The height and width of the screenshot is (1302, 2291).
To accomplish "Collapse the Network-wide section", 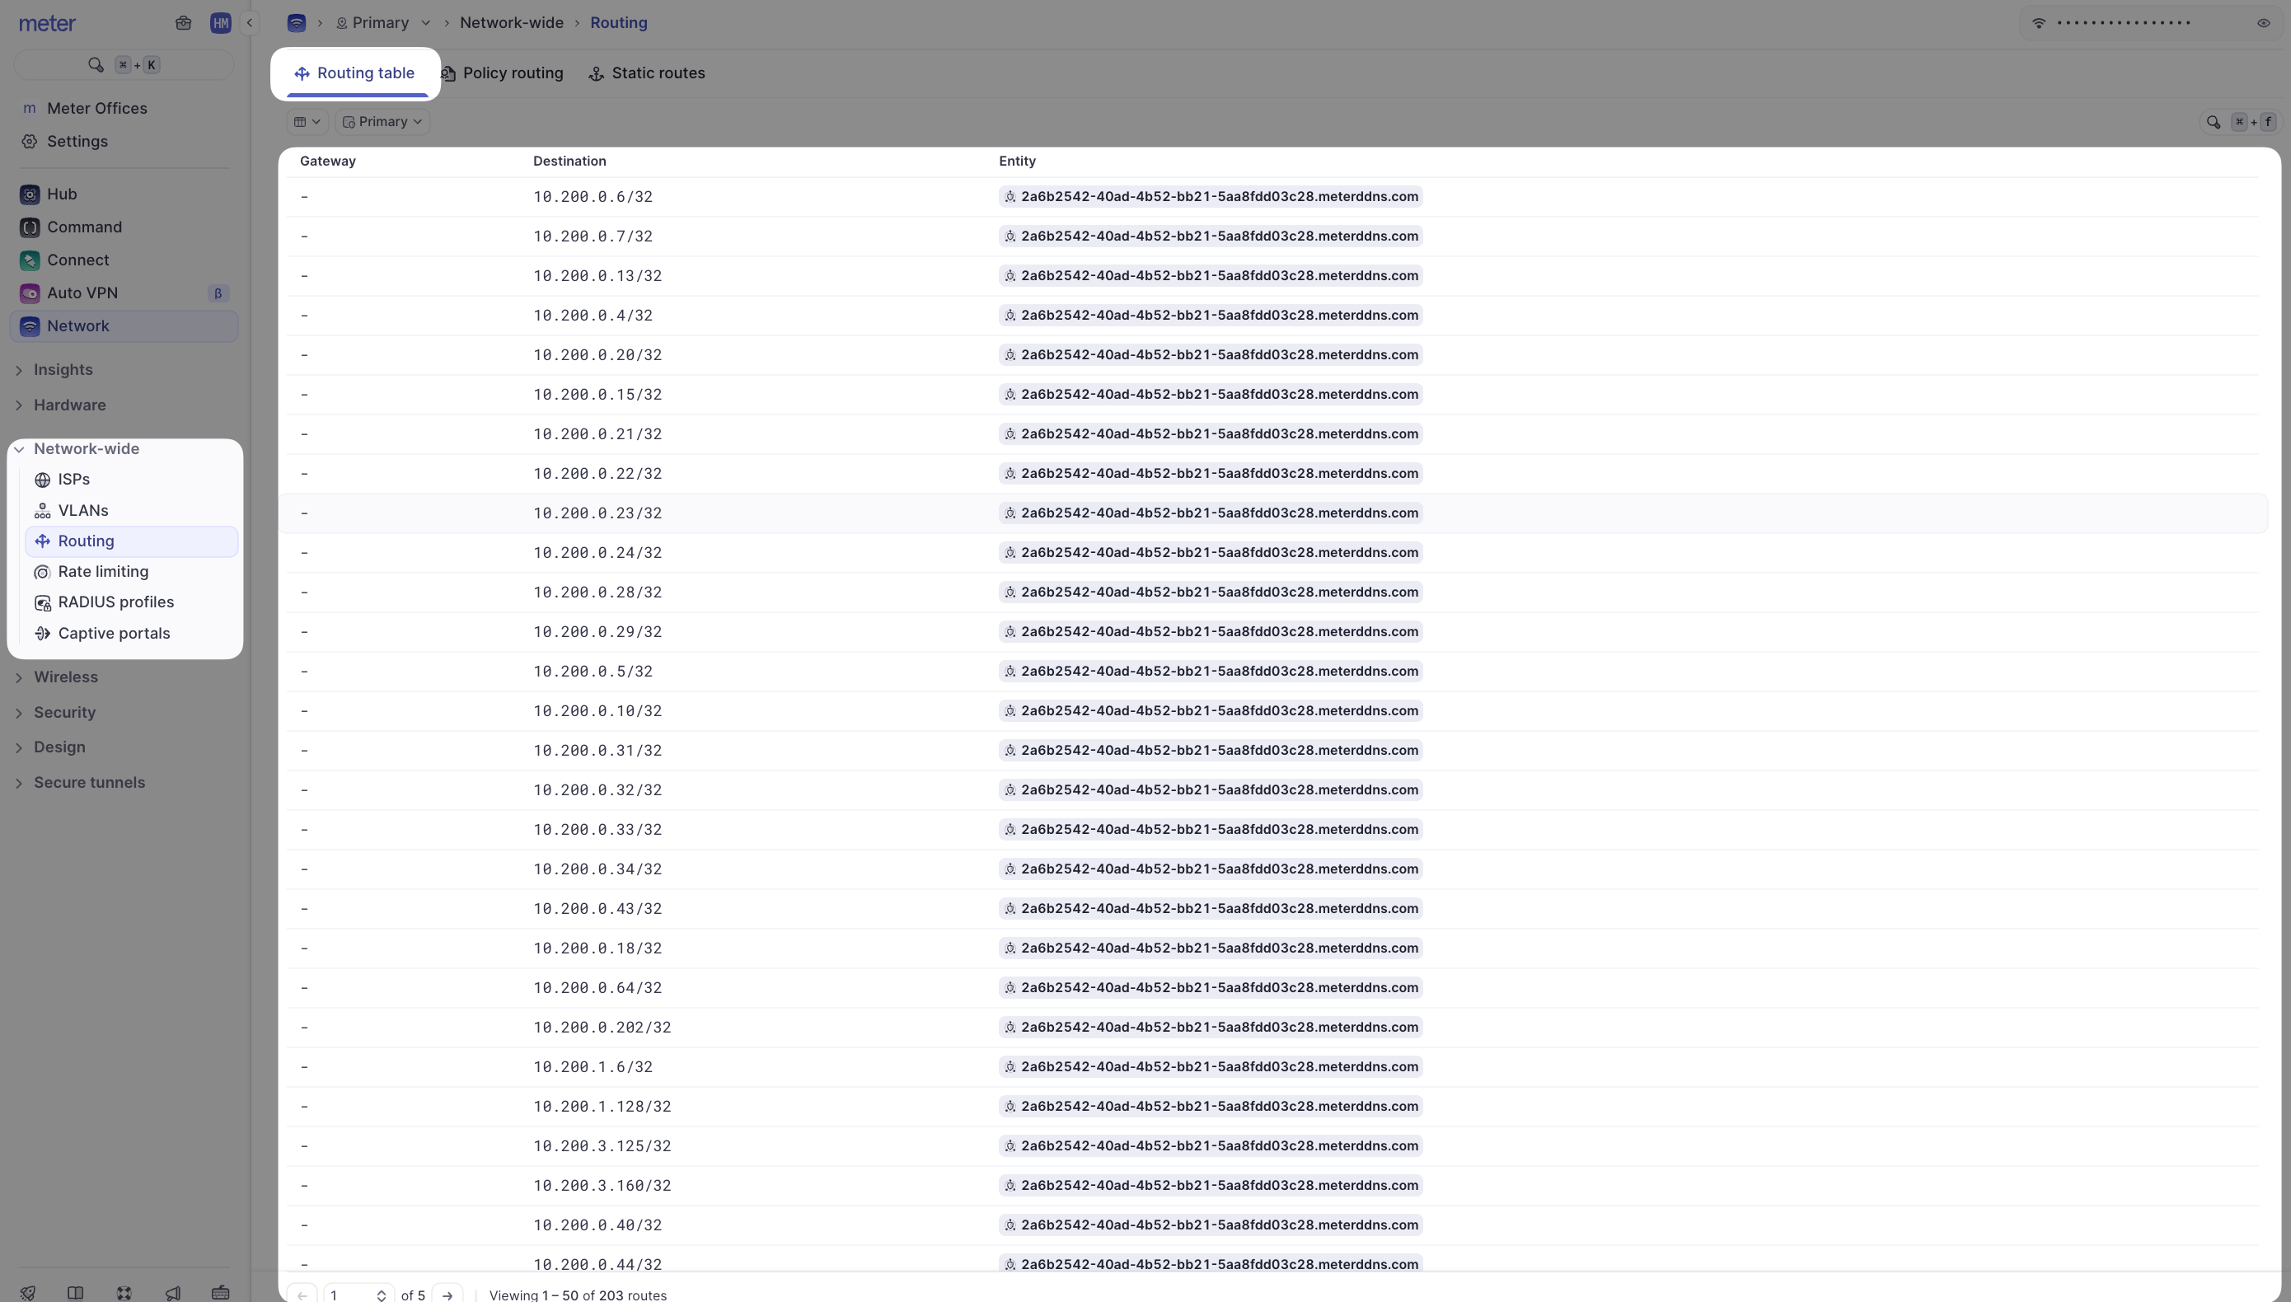I will pyautogui.click(x=86, y=449).
